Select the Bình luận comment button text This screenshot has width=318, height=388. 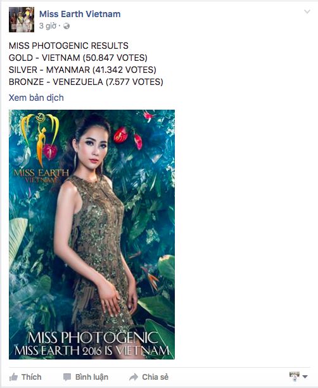point(92,377)
